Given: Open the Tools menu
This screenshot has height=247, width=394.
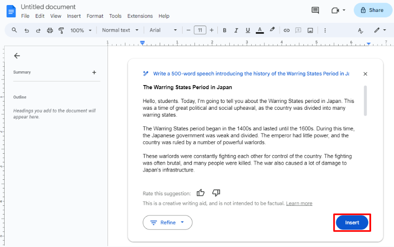Looking at the screenshot, I should [115, 16].
